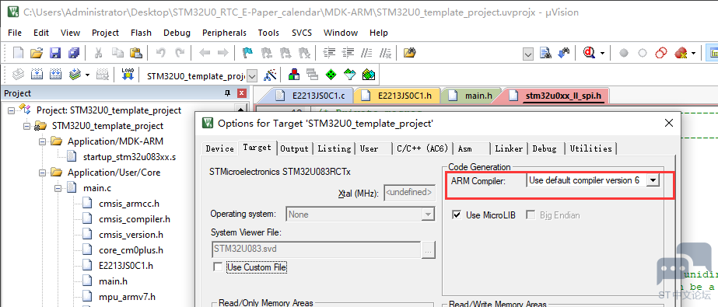The height and width of the screenshot is (307, 718).
Task: Close the Options for Target dialog
Action: [669, 123]
